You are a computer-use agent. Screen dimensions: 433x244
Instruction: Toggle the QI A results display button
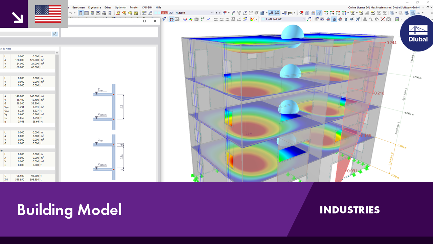pos(164,13)
